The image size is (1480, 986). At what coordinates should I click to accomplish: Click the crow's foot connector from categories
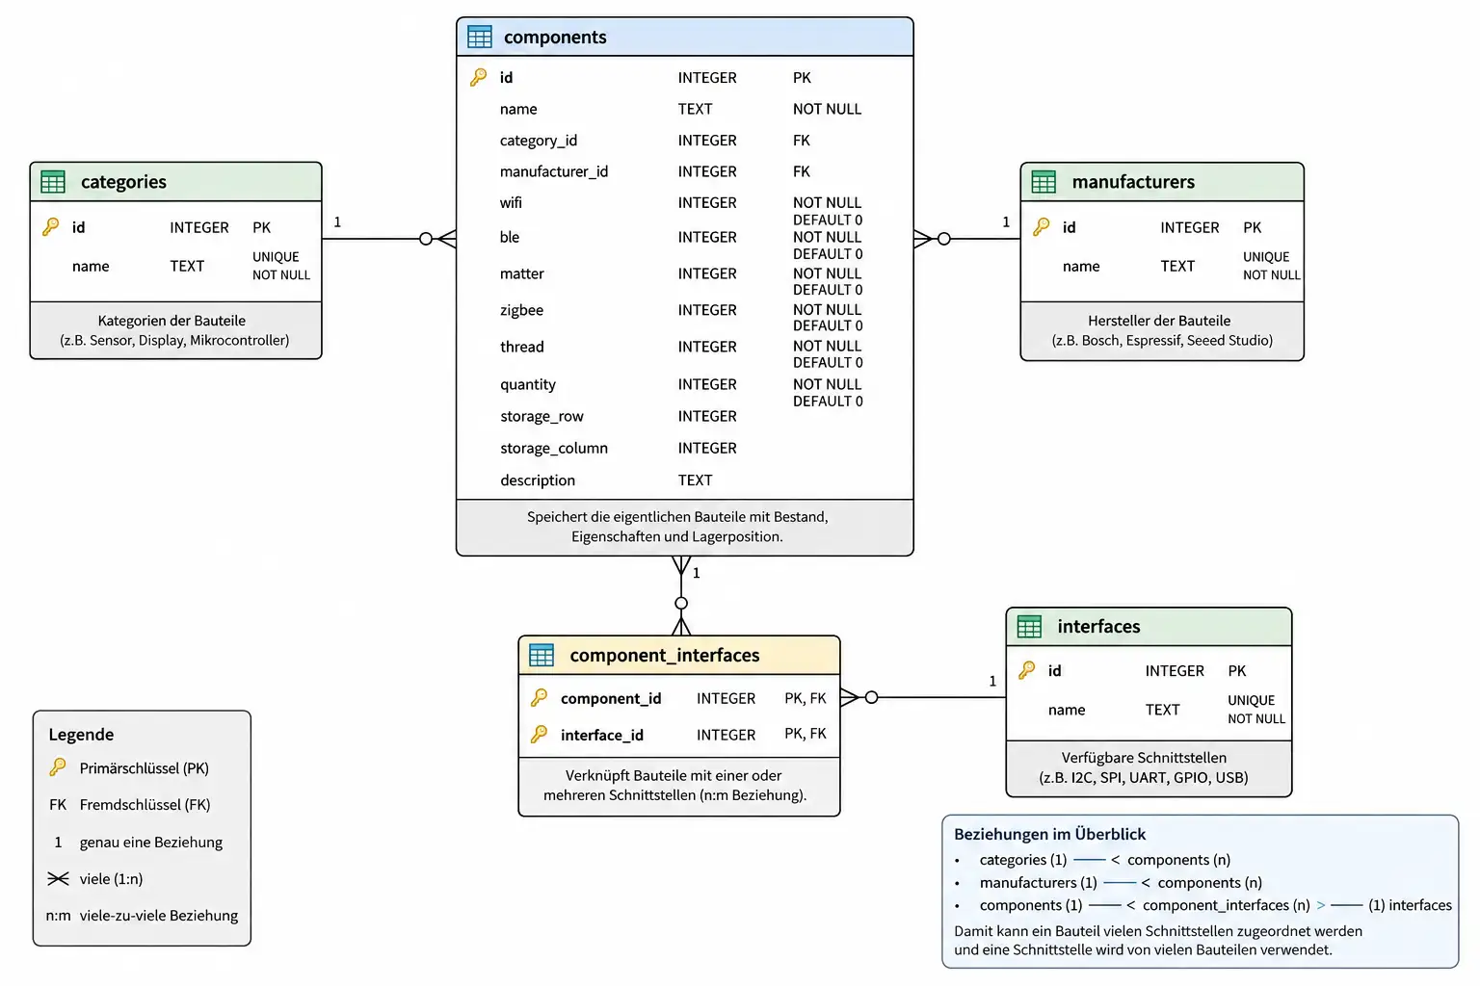coord(446,239)
